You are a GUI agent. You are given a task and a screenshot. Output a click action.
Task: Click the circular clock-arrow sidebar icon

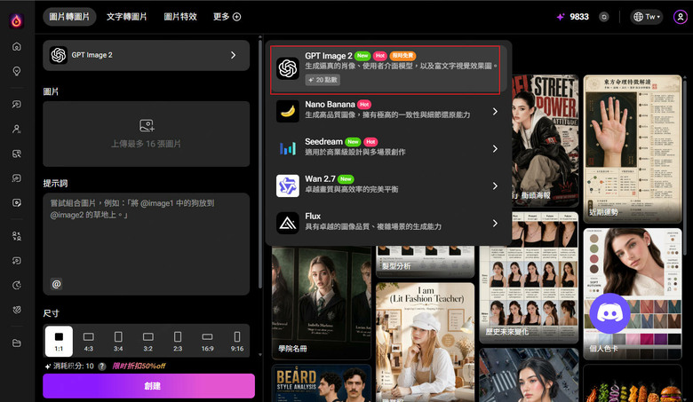tap(17, 285)
